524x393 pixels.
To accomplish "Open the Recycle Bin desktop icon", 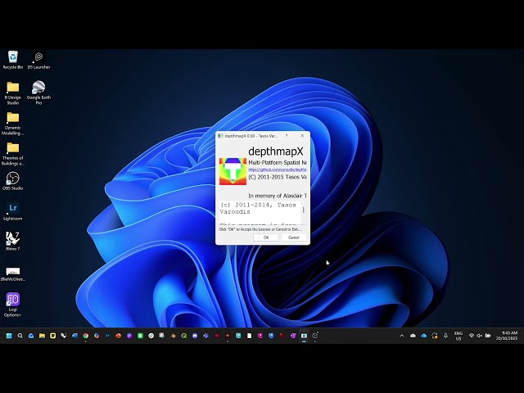I will (x=13, y=60).
